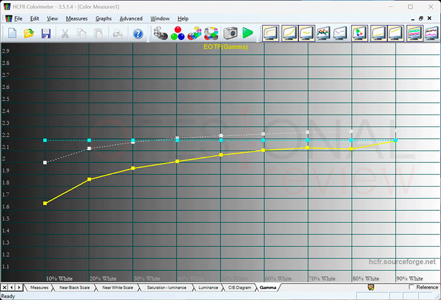The width and height of the screenshot is (441, 300).
Task: Toggle the near white graph icon
Action: coord(395,33)
